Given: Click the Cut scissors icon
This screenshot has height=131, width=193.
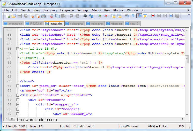Looking at the screenshot, I should [51, 16].
